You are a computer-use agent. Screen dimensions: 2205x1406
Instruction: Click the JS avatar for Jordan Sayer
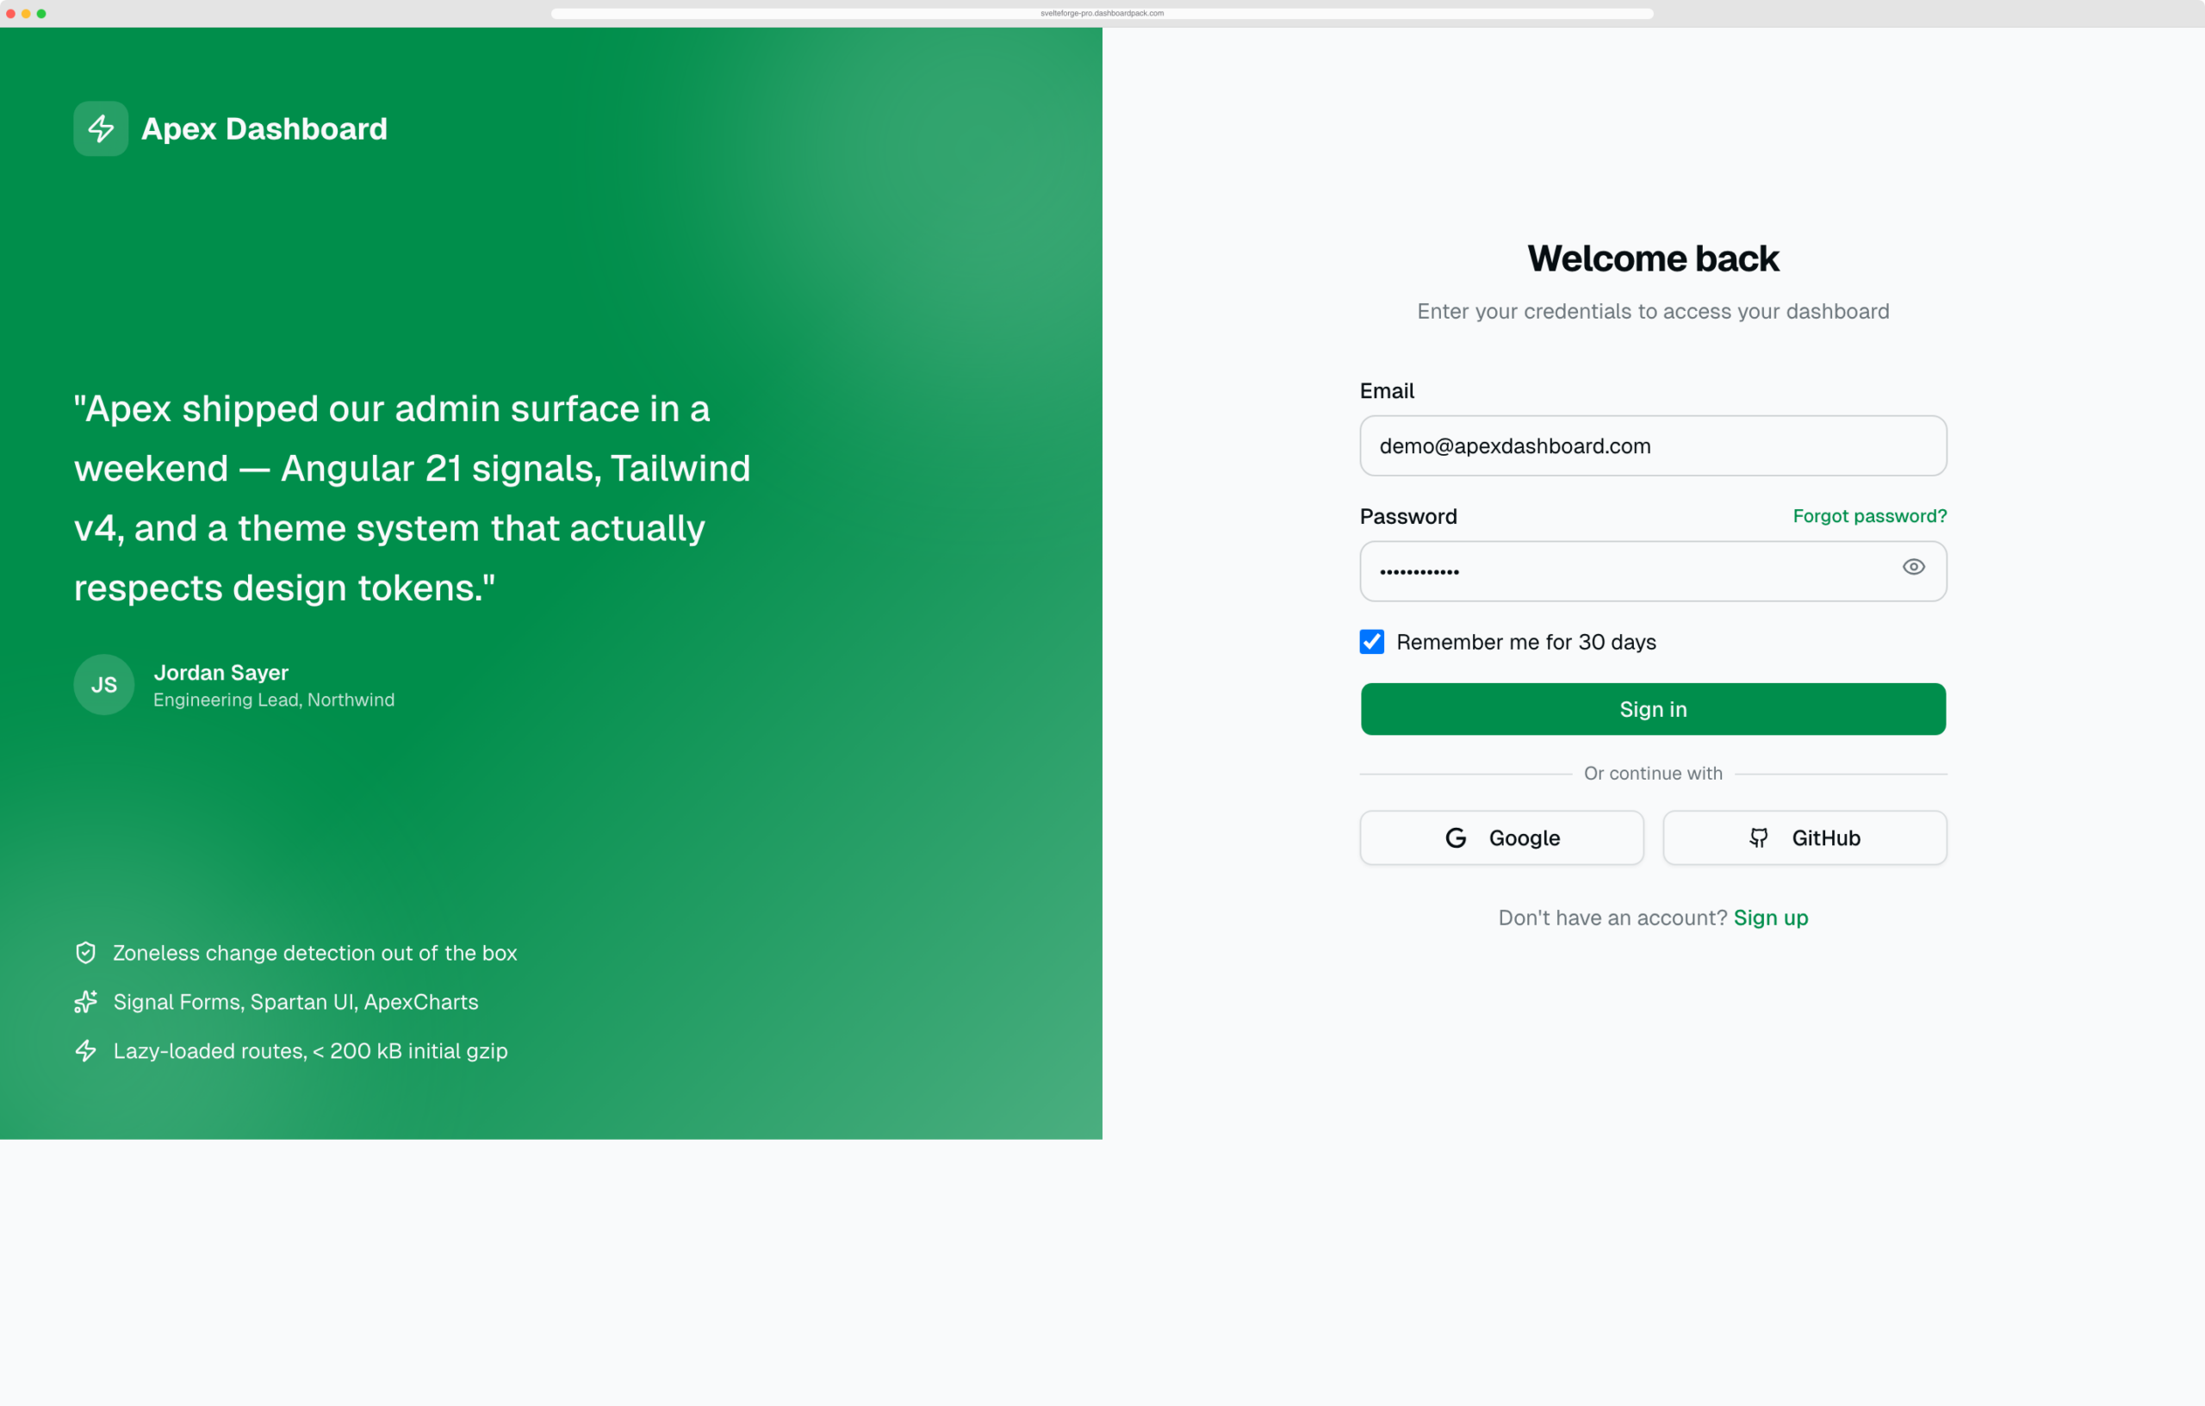tap(103, 684)
